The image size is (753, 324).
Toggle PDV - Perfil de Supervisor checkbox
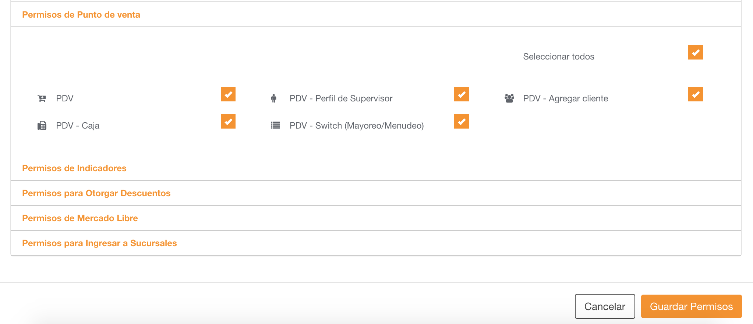coord(462,94)
